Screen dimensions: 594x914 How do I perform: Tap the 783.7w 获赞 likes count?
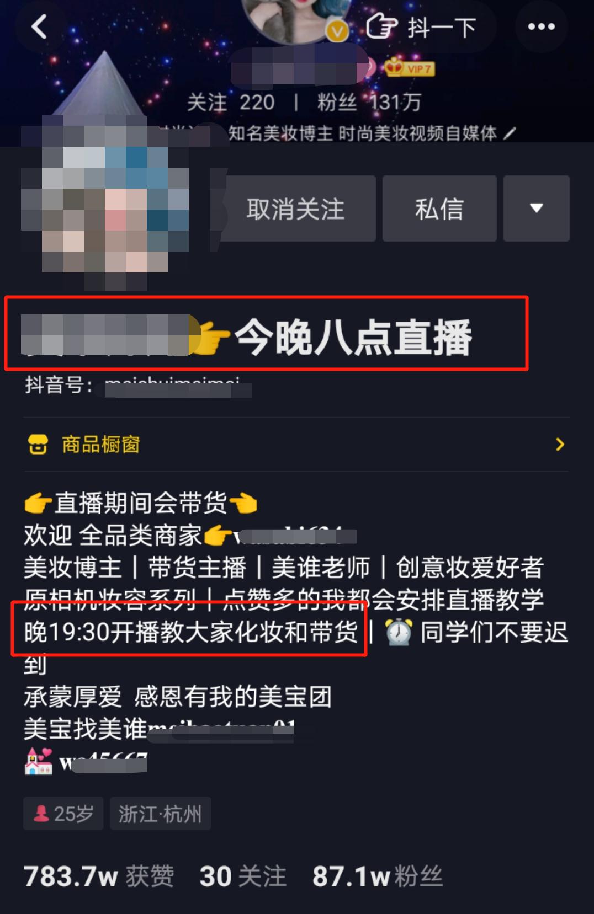99,876
